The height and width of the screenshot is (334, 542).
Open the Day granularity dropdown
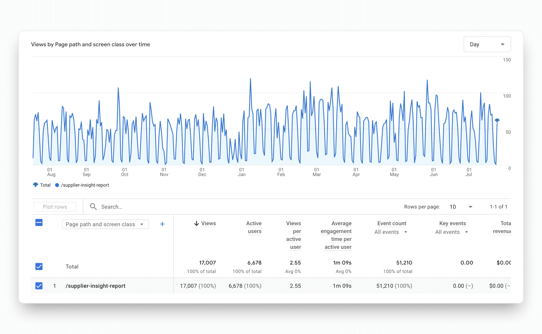[x=487, y=44]
